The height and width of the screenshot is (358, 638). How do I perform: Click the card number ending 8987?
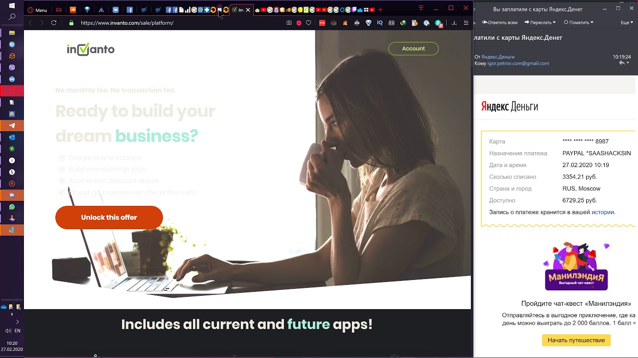(586, 142)
